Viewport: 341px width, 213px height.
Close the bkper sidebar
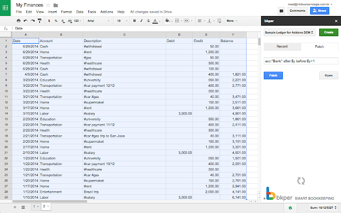[336, 21]
